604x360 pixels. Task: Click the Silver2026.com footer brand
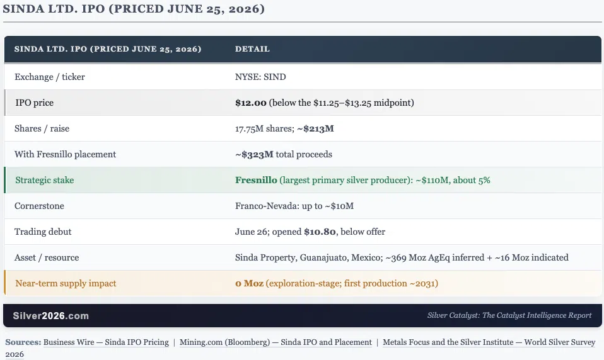pos(51,316)
